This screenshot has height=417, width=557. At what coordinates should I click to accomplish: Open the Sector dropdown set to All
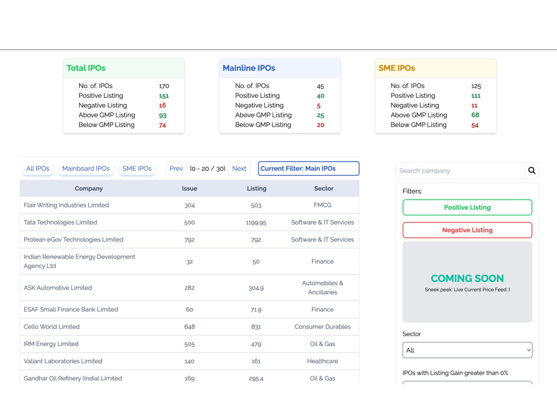pyautogui.click(x=467, y=350)
